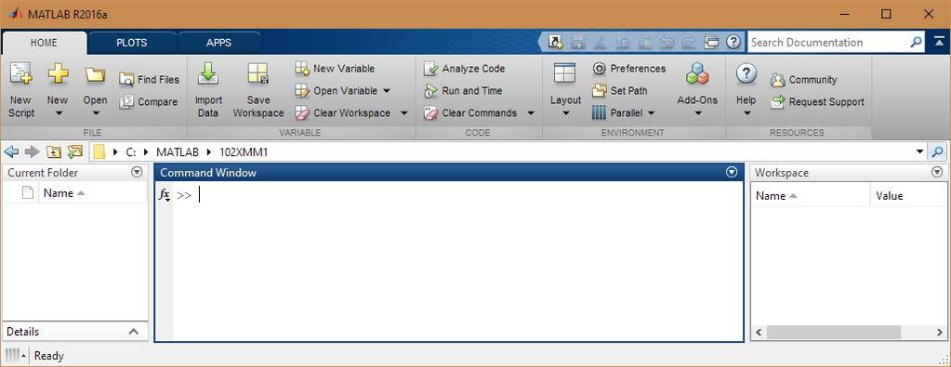Click Save Workspace
Screen dimensions: 951x367
[x=258, y=91]
